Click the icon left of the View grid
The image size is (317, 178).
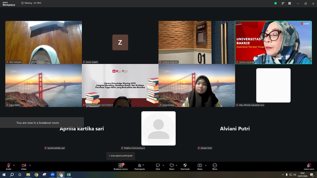click(283, 3)
